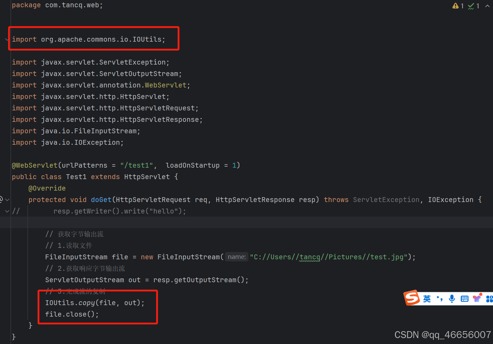This screenshot has height=344, width=493.
Task: Open the Sogou toolbox grid icon
Action: point(490,299)
